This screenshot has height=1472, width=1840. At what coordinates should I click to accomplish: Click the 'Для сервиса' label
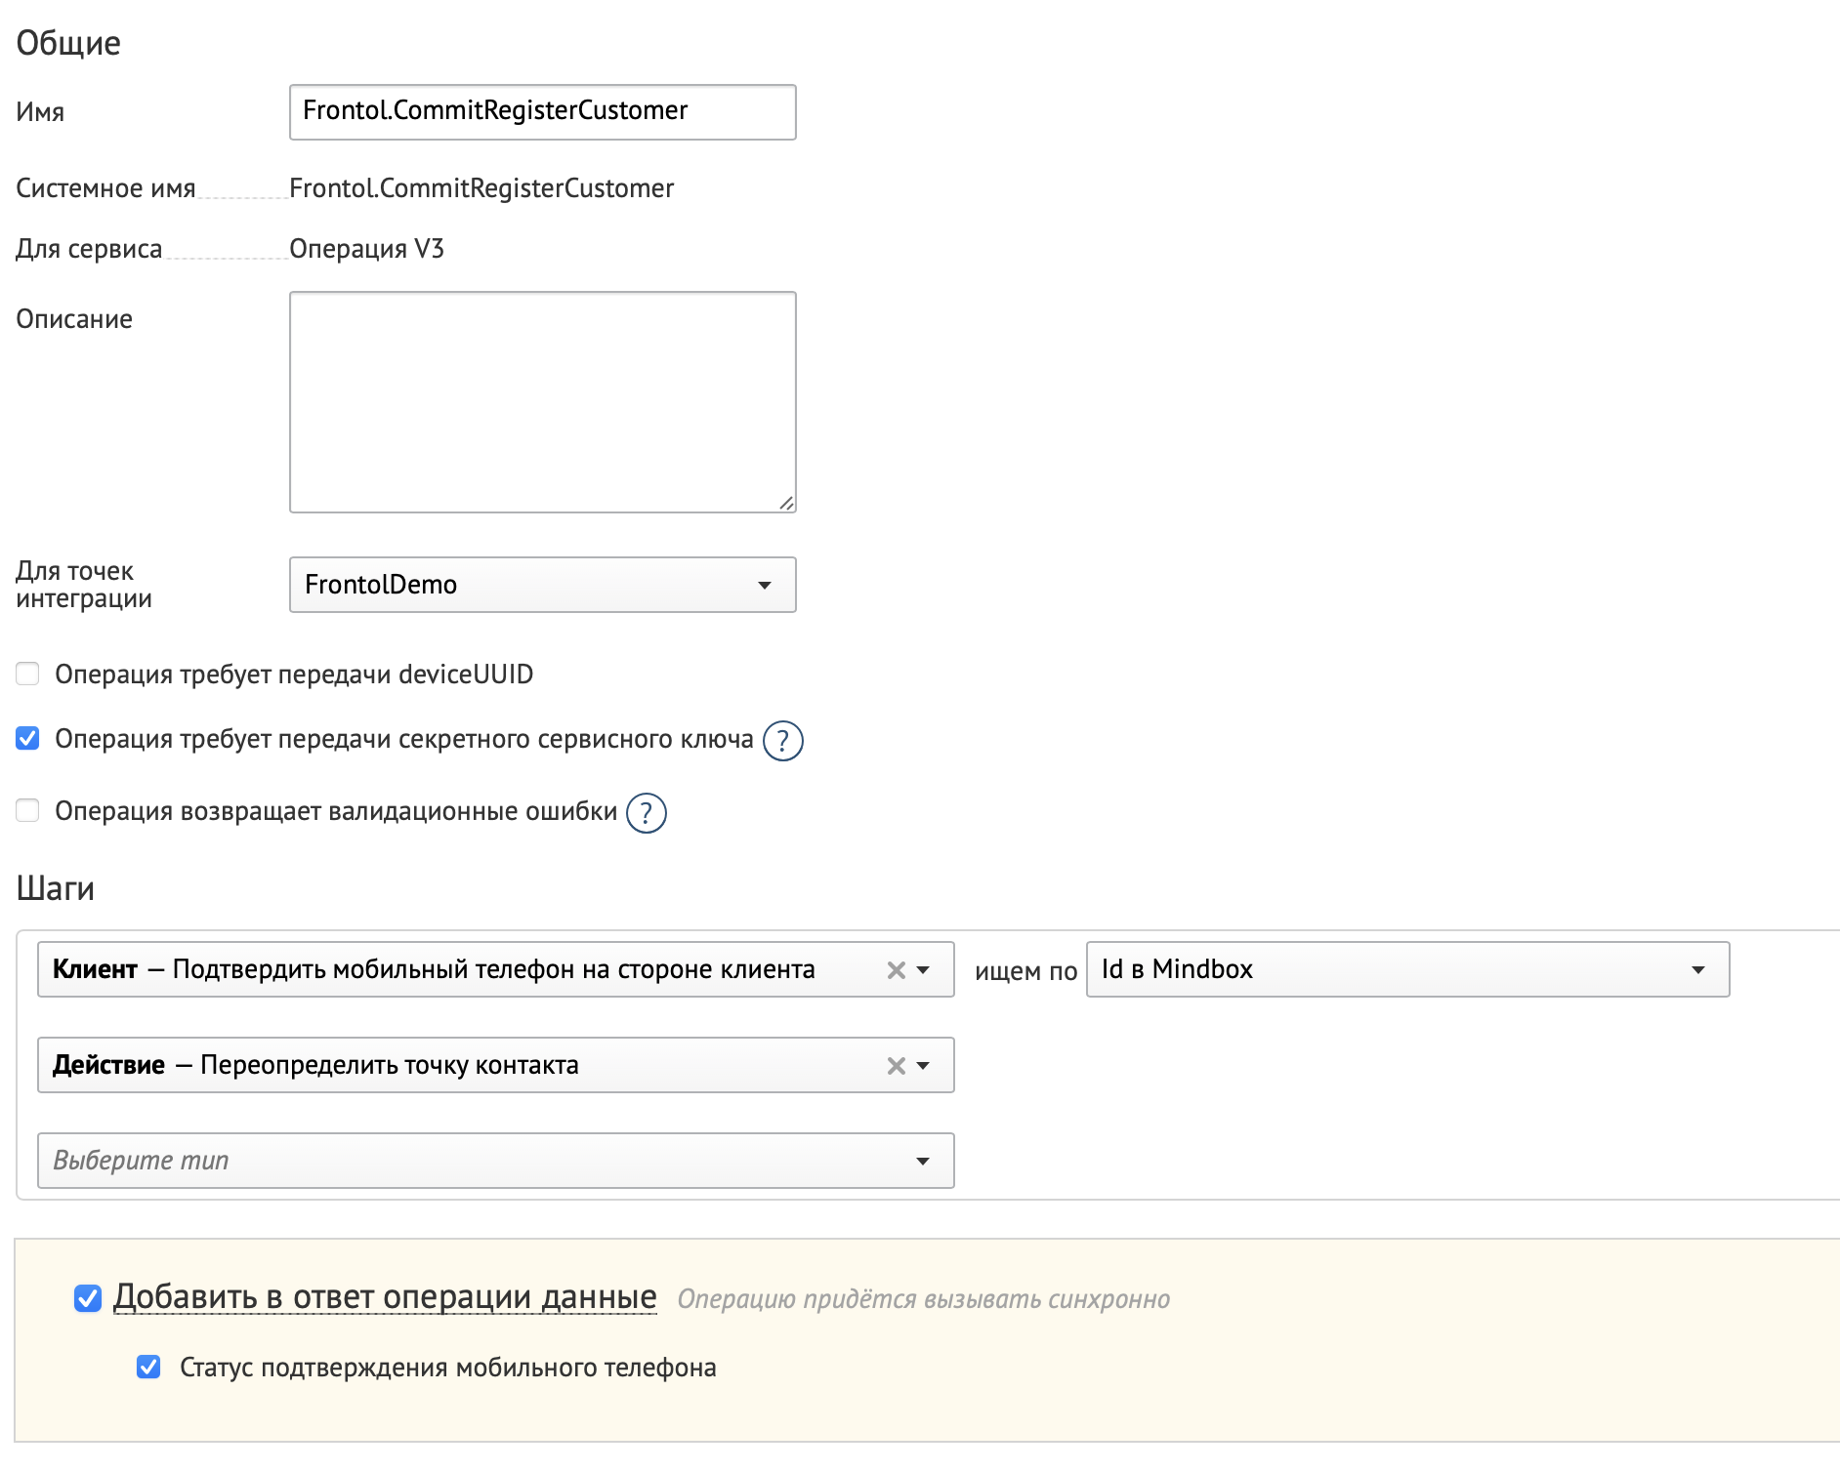pos(89,249)
